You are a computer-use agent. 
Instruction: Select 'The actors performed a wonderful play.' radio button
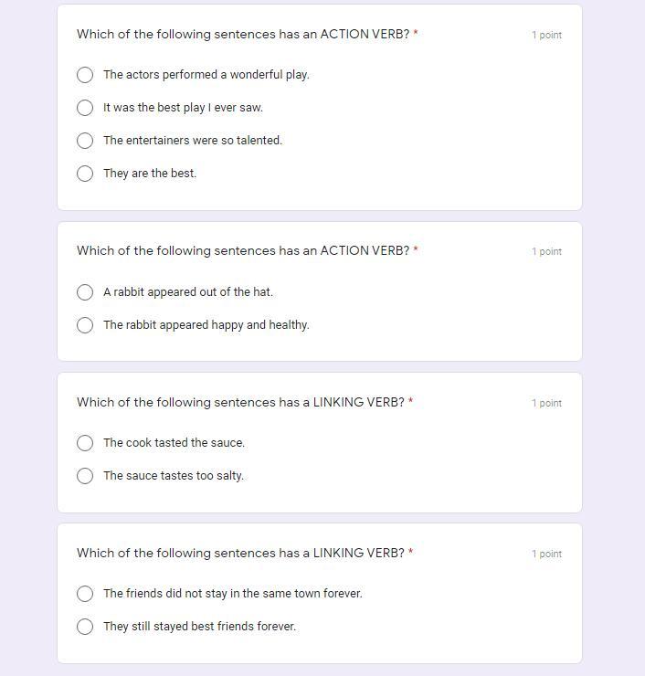(85, 75)
